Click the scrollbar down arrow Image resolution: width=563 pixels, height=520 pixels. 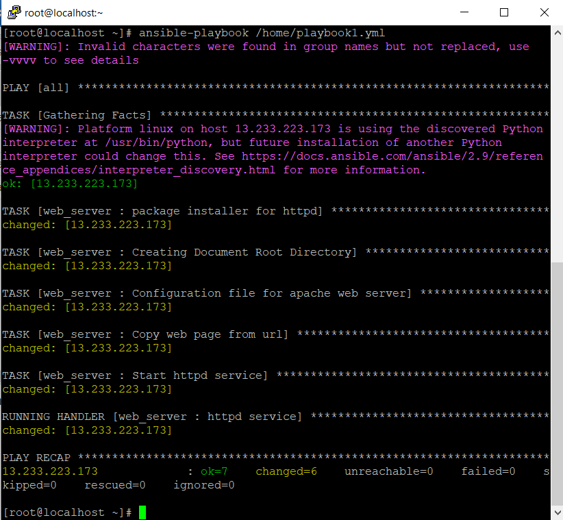(556, 512)
